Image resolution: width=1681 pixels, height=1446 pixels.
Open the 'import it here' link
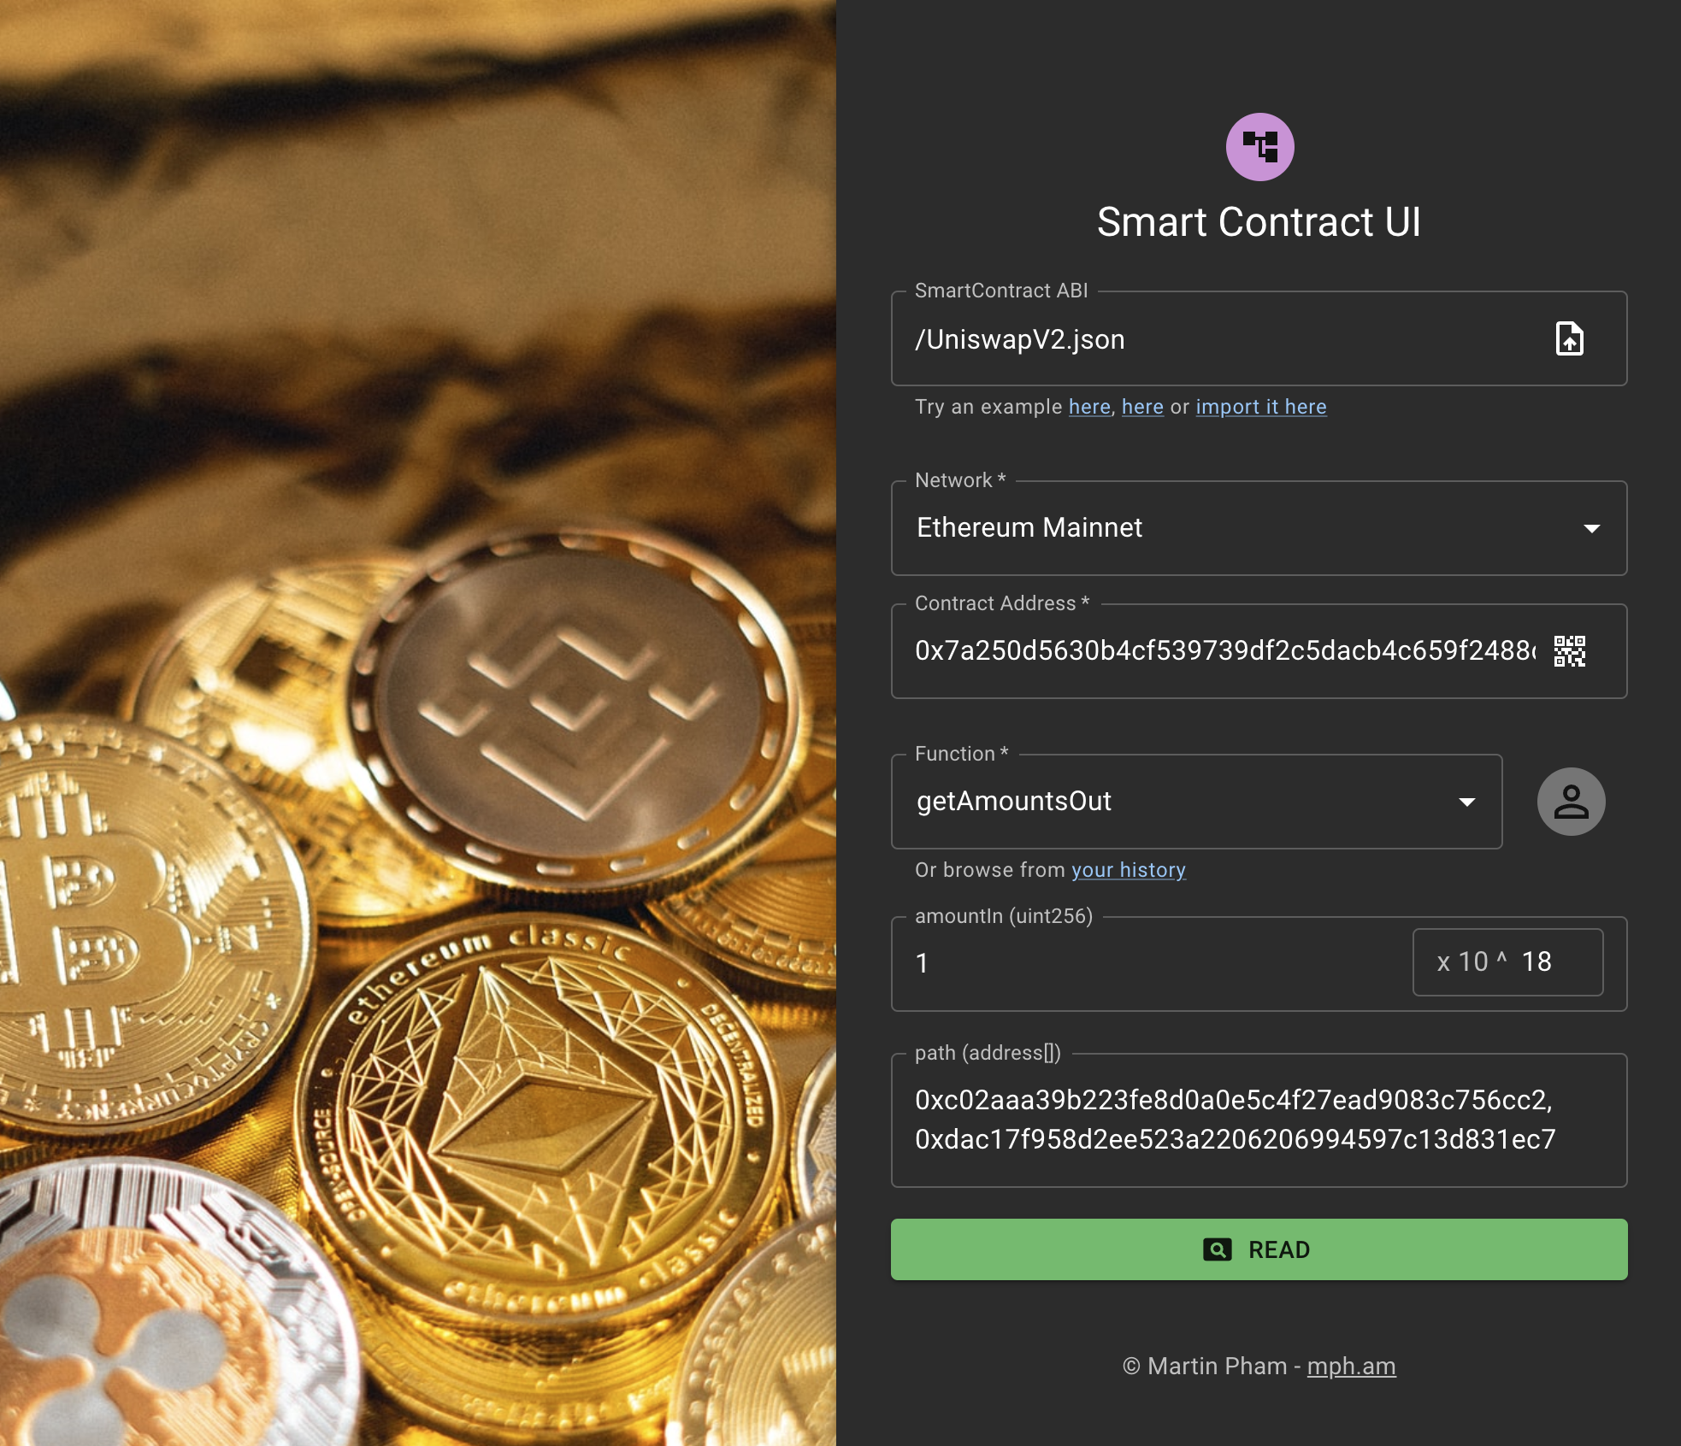1261,407
